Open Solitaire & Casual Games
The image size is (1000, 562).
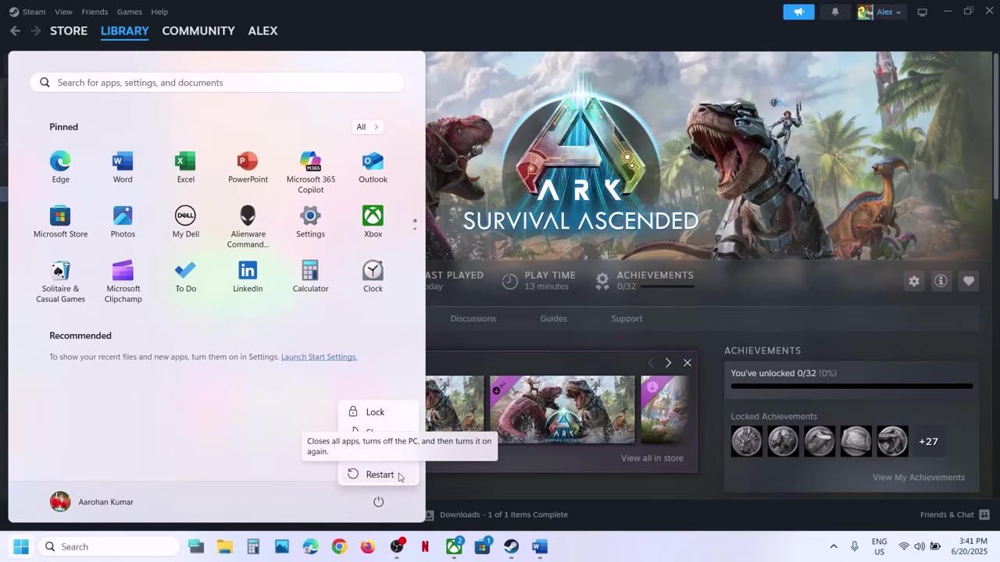(60, 281)
